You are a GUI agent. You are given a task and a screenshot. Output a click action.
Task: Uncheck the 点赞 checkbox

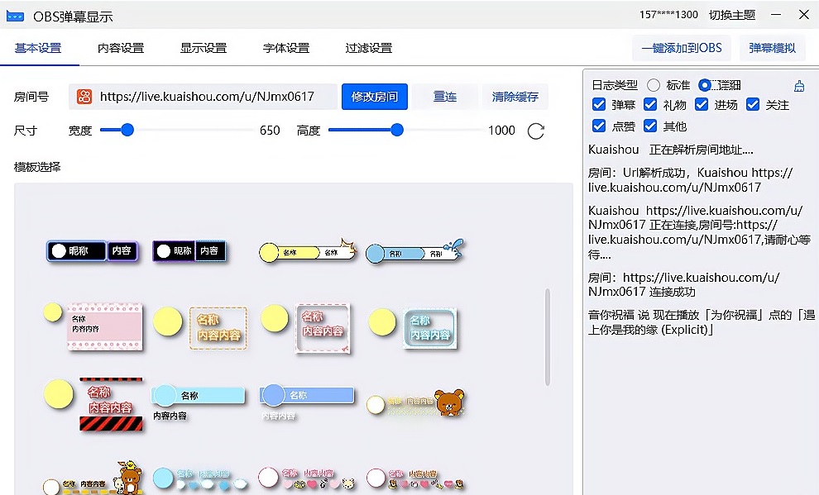click(x=598, y=126)
